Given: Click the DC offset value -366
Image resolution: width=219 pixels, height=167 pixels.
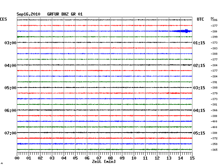Looking at the screenshot, I should pyautogui.click(x=214, y=111).
